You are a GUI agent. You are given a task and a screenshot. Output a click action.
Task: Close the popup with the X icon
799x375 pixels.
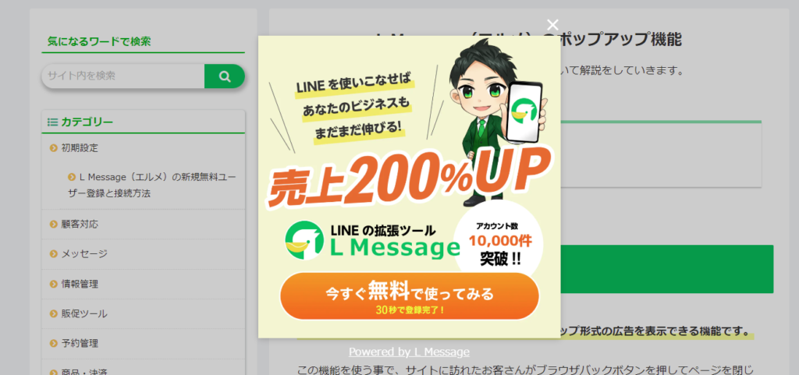click(552, 24)
